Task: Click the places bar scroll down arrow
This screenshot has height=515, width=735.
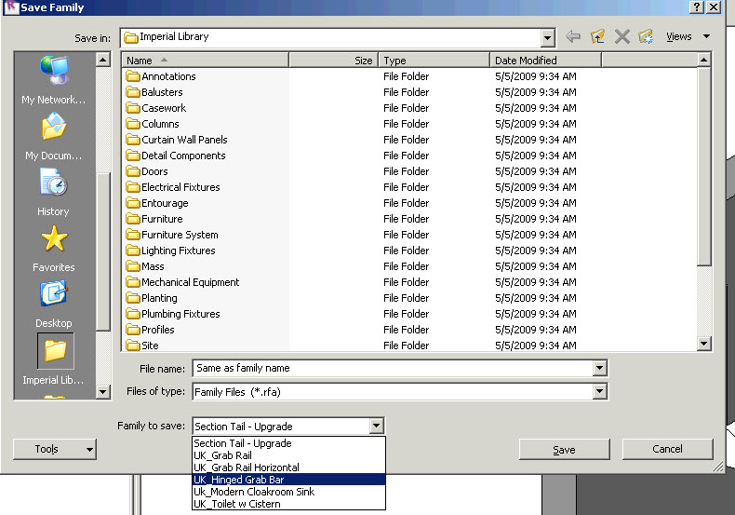Action: point(102,391)
